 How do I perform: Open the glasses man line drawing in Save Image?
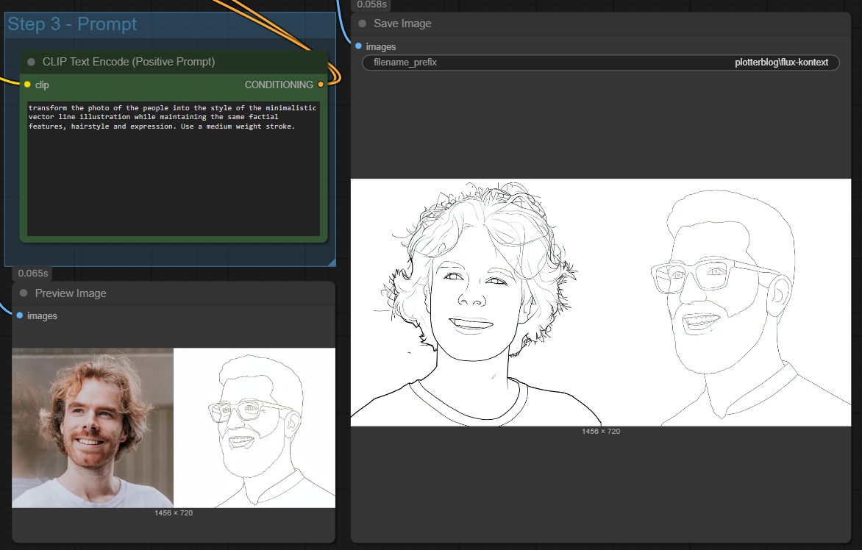click(x=726, y=302)
